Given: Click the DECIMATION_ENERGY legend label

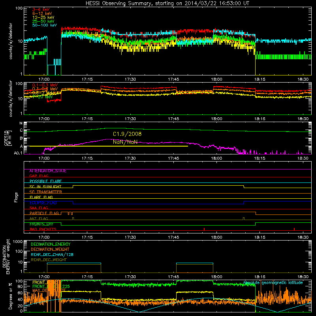Looking at the screenshot, I should click(51, 244).
